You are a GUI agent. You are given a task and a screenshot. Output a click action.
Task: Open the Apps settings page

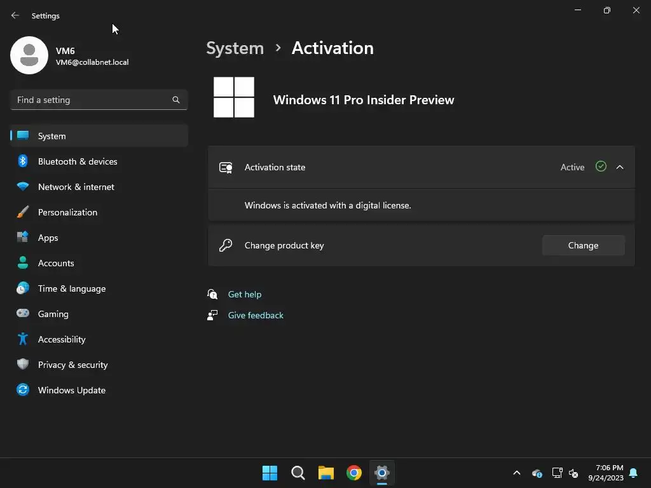pyautogui.click(x=99, y=238)
